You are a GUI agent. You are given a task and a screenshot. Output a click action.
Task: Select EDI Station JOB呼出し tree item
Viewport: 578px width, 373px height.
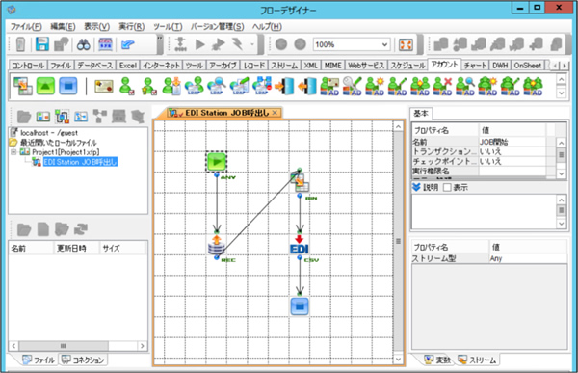click(80, 162)
